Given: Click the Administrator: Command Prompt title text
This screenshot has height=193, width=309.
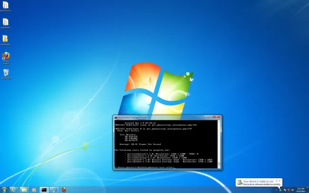Looking at the screenshot, I should pos(132,117).
